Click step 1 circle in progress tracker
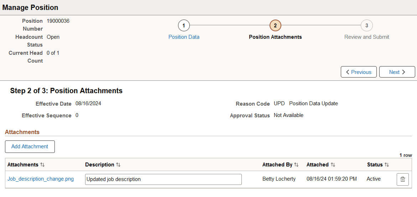The width and height of the screenshot is (417, 197). [184, 26]
